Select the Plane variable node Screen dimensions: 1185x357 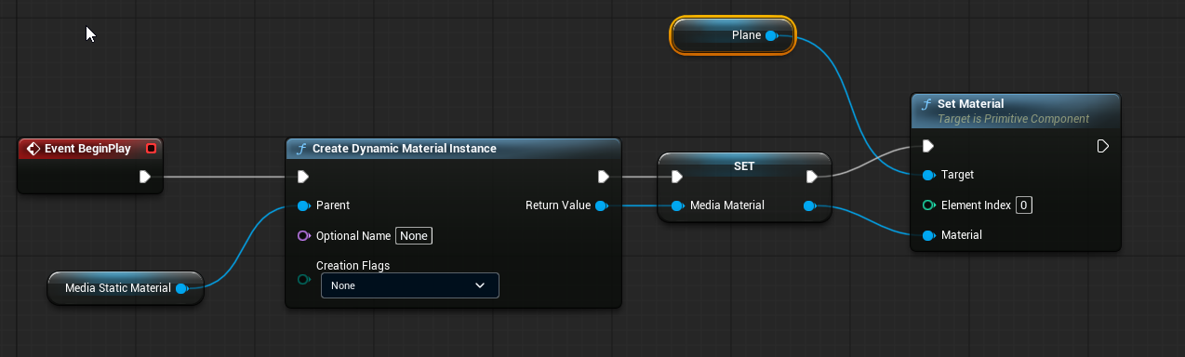(733, 35)
